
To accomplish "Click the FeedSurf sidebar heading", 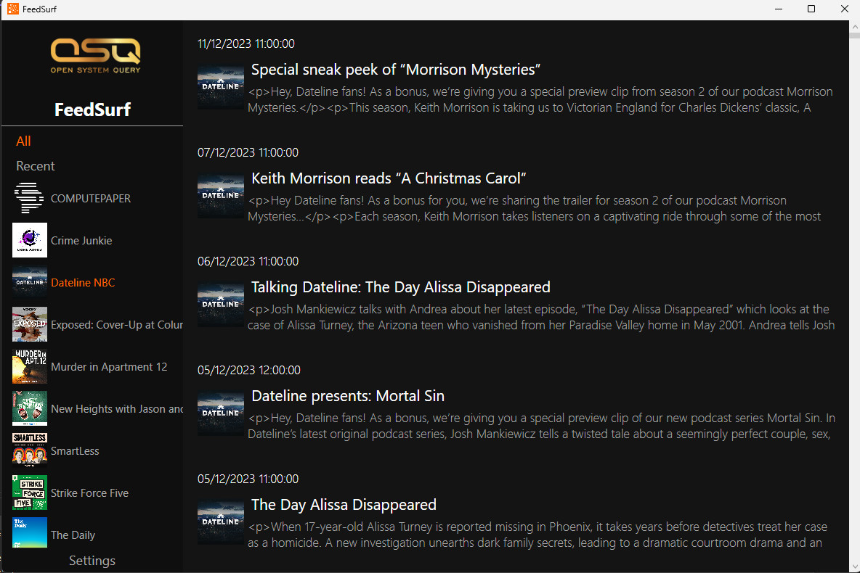I will click(93, 110).
